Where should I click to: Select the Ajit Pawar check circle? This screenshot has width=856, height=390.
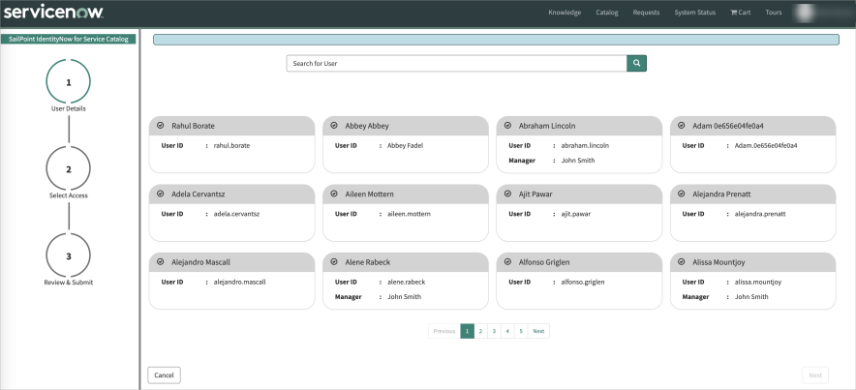click(x=507, y=194)
